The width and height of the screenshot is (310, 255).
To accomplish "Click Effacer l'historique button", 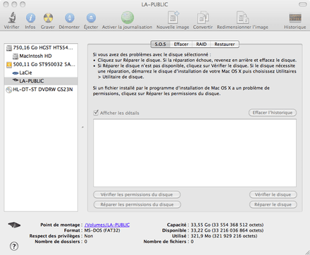I will click(273, 113).
